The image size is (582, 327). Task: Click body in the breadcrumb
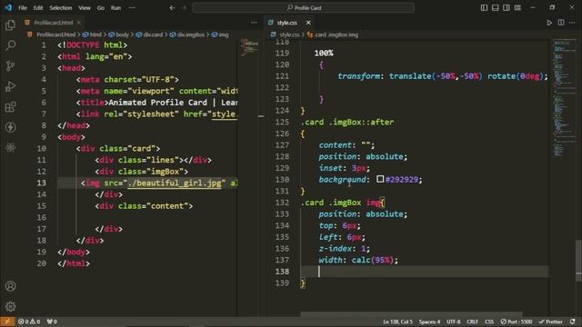coord(122,35)
